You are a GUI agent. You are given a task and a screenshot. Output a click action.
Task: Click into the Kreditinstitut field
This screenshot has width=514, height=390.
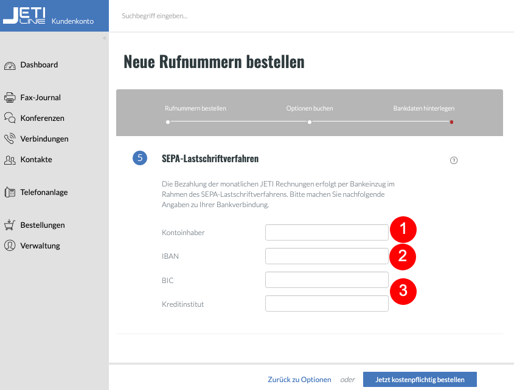tap(327, 304)
